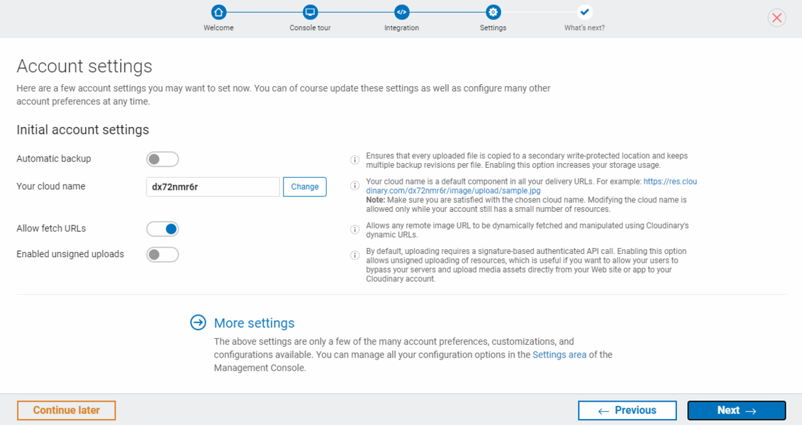
Task: Open the Console tour monitor icon step
Action: (x=309, y=12)
